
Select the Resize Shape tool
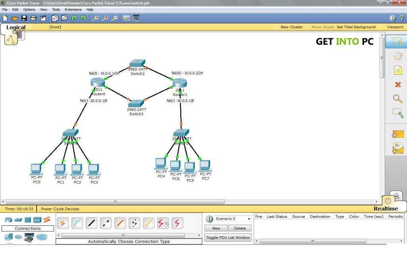coord(397,113)
